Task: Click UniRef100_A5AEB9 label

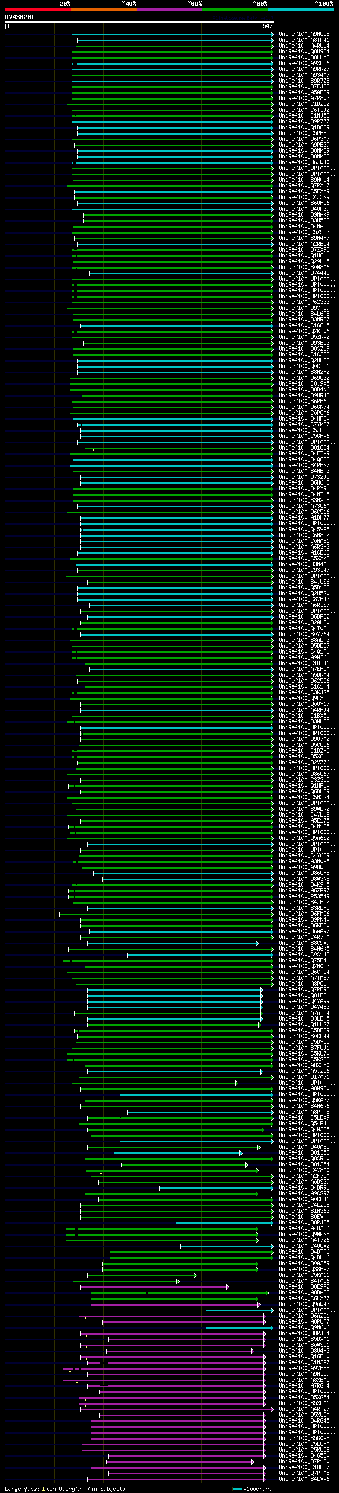Action: [304, 92]
